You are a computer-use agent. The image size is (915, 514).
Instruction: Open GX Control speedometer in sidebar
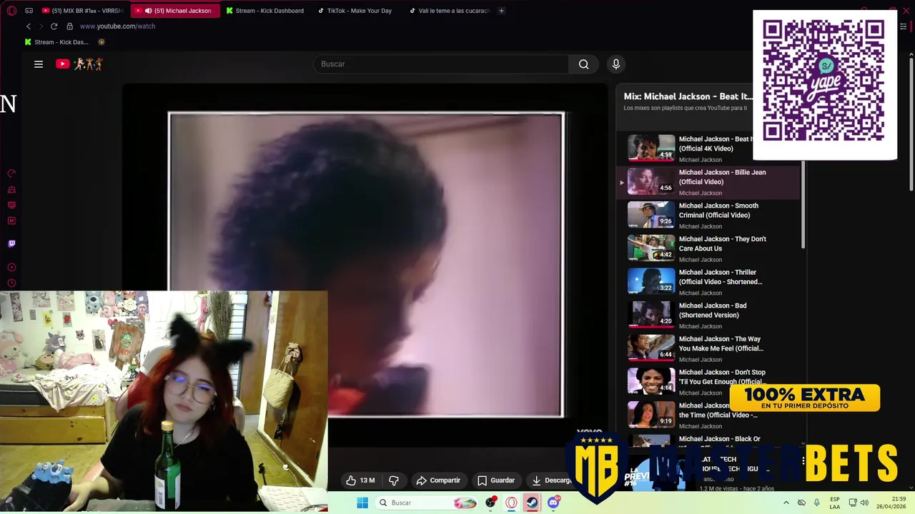(11, 173)
